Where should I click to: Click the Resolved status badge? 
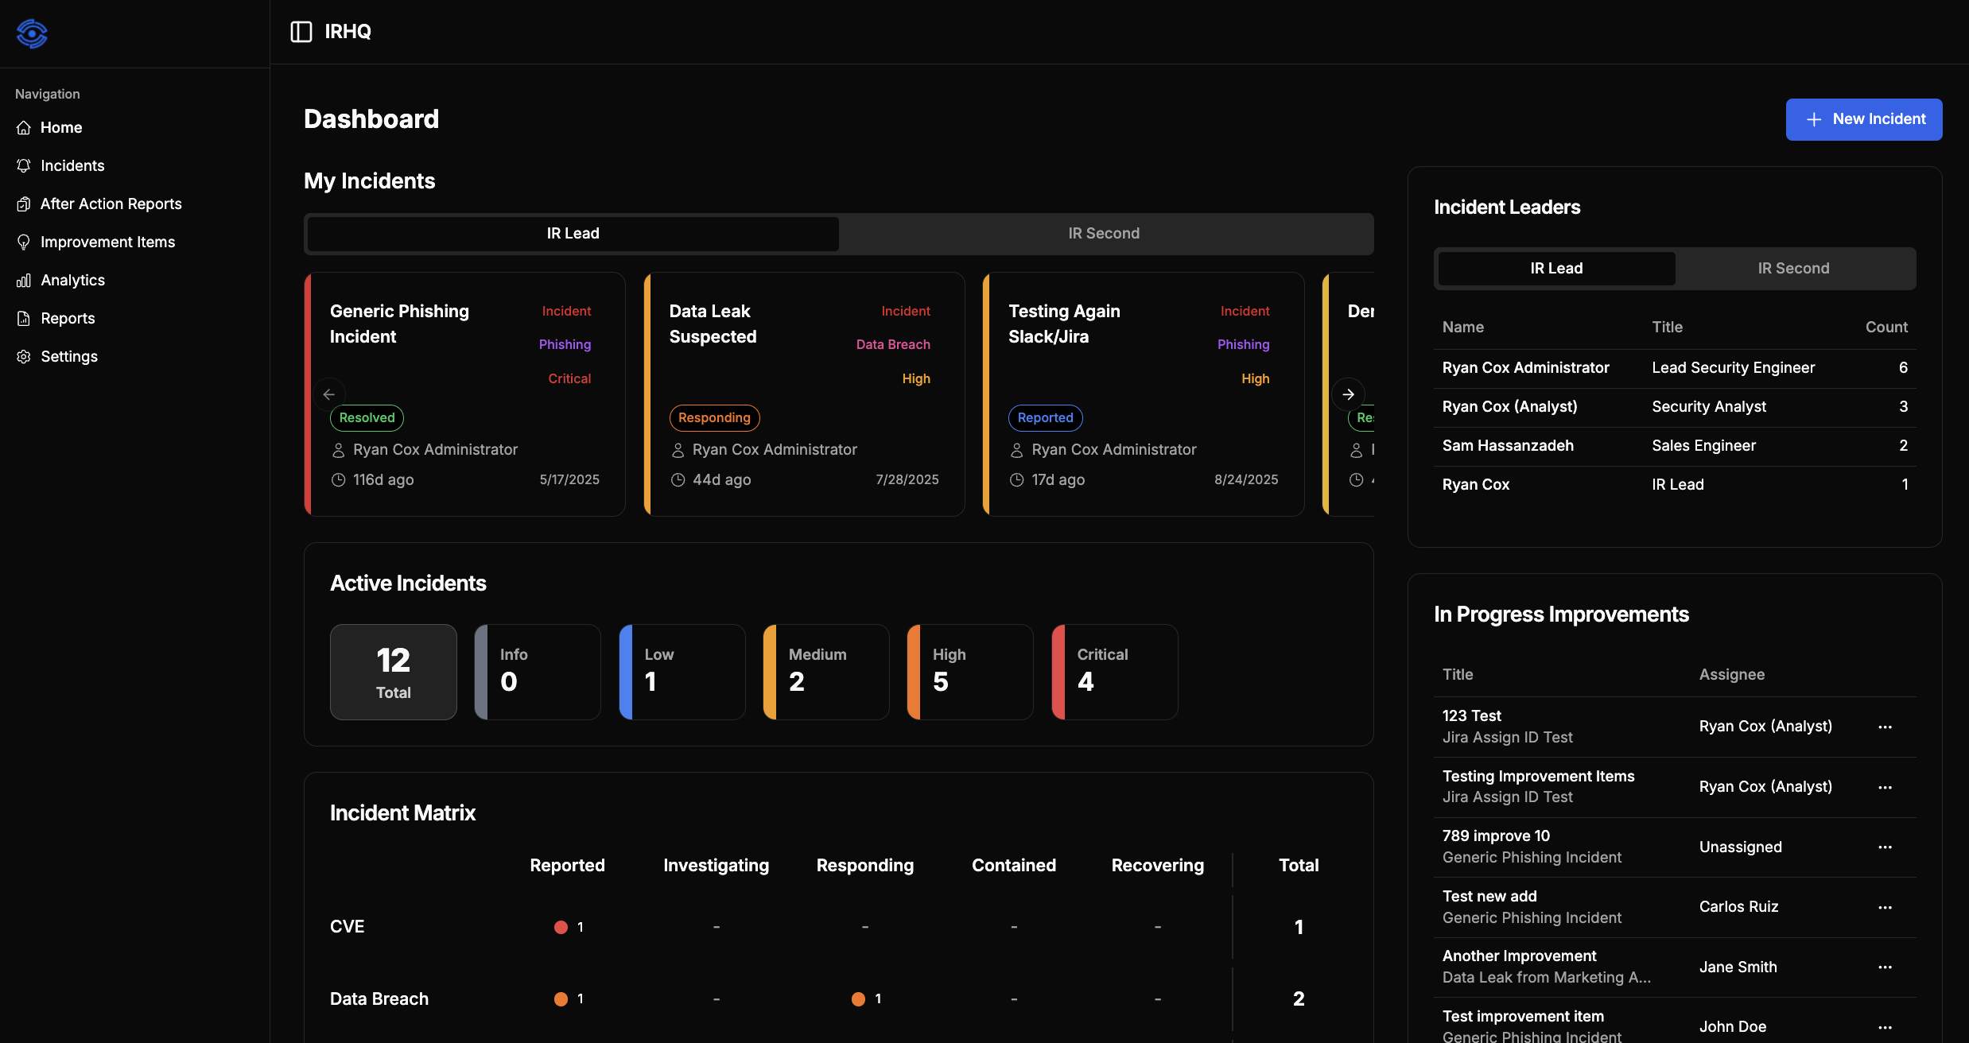367,417
